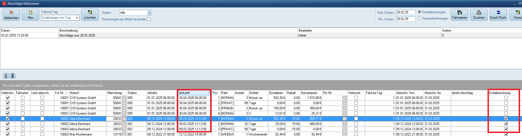Uncheck Selektion for the first CX9 Systems row
The width and height of the screenshot is (522, 136).
pyautogui.click(x=8, y=98)
